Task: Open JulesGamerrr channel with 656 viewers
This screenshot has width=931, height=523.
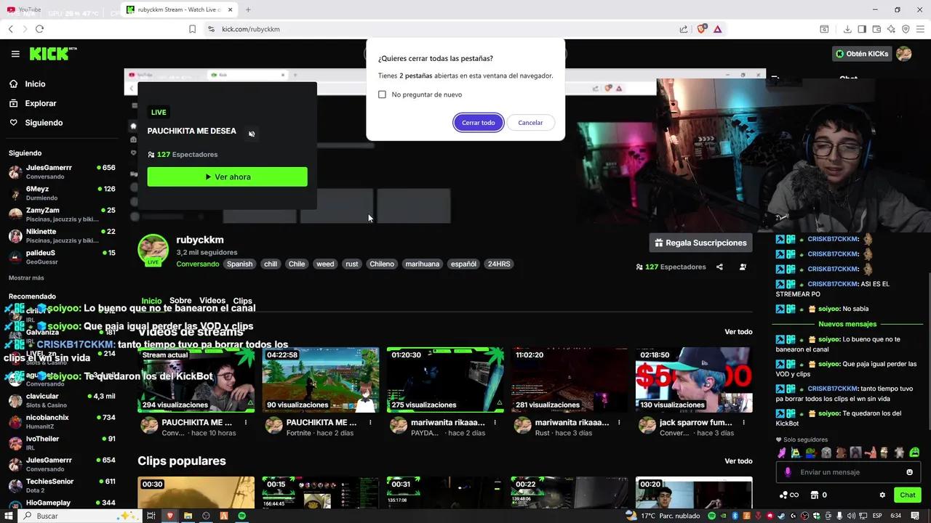Action: 62,171
